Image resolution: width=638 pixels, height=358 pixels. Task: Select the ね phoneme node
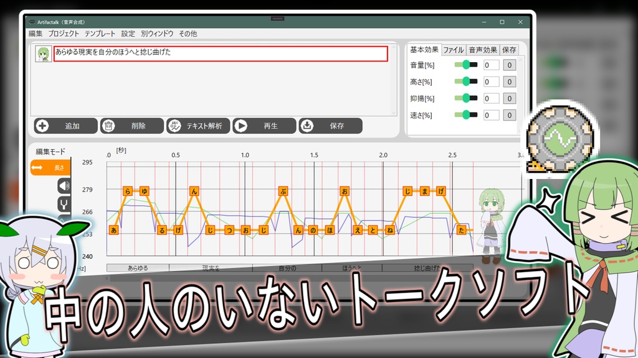[x=389, y=230]
